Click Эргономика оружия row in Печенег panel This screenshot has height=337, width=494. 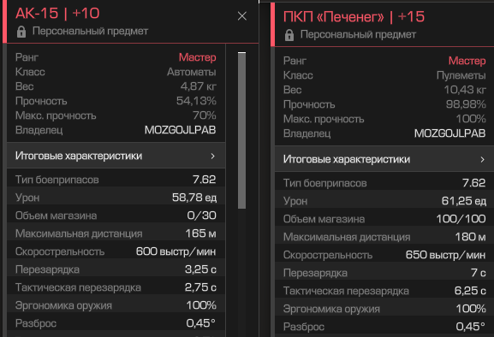pyautogui.click(x=384, y=309)
